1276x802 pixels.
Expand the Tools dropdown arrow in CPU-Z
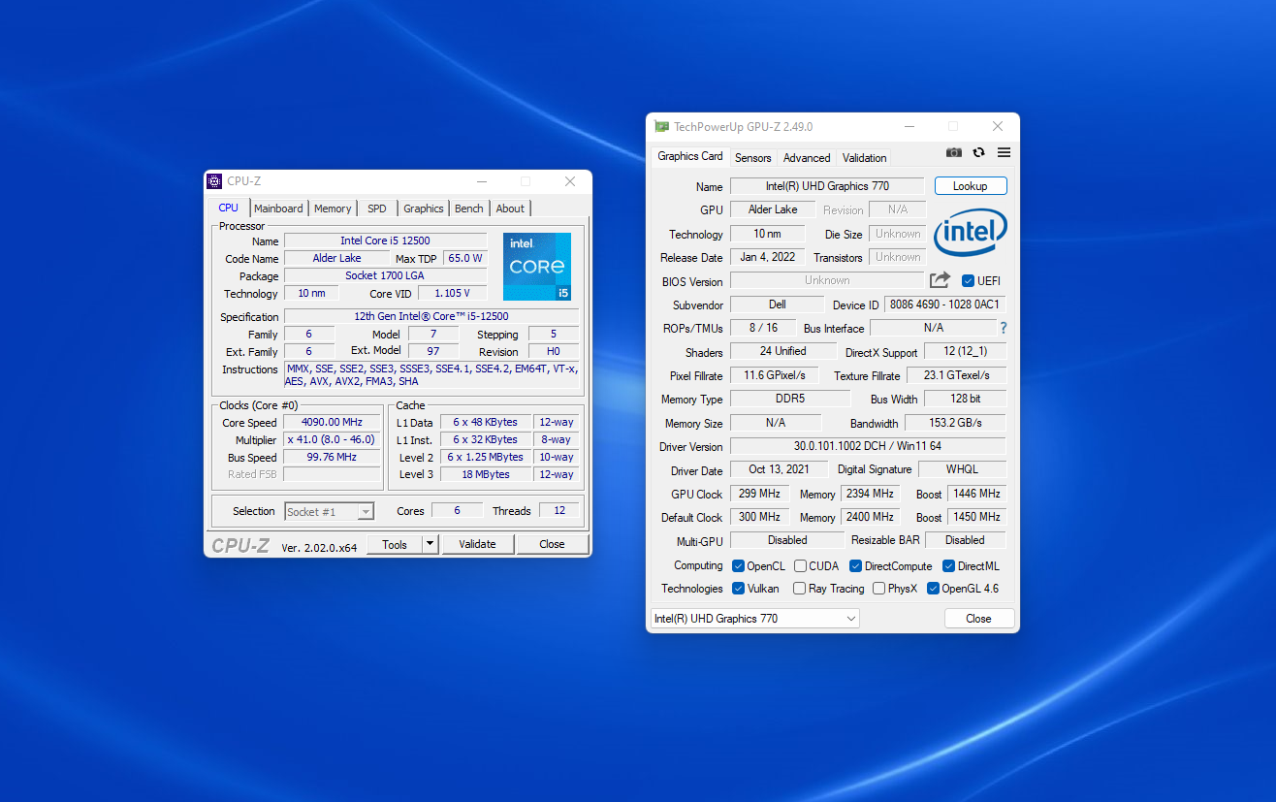(x=431, y=544)
